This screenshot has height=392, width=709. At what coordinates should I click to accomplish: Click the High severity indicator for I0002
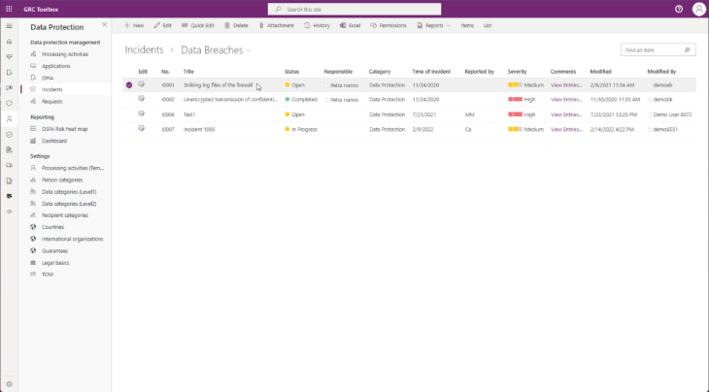click(x=522, y=99)
